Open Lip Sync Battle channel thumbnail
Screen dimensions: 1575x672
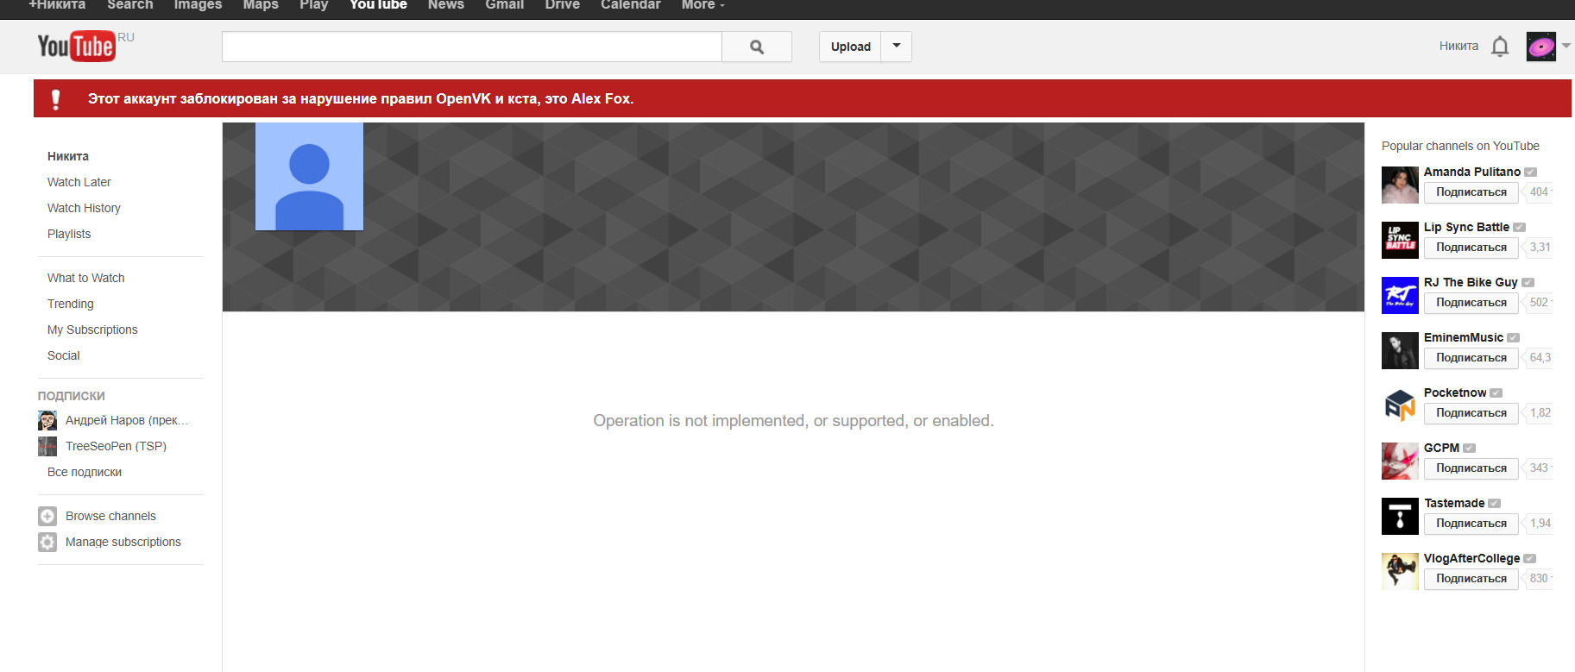click(1400, 240)
